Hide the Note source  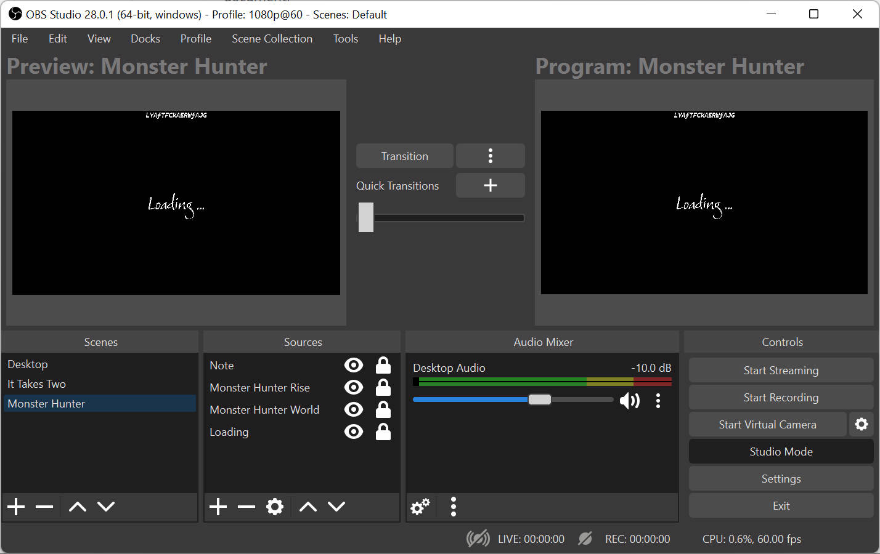(354, 364)
